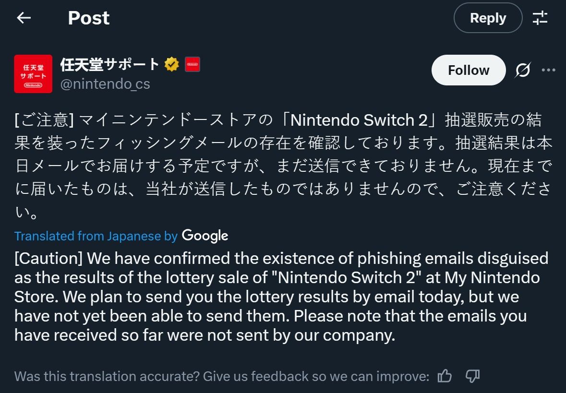Open the reply filter sliders icon
This screenshot has height=393, width=566.
coord(540,18)
